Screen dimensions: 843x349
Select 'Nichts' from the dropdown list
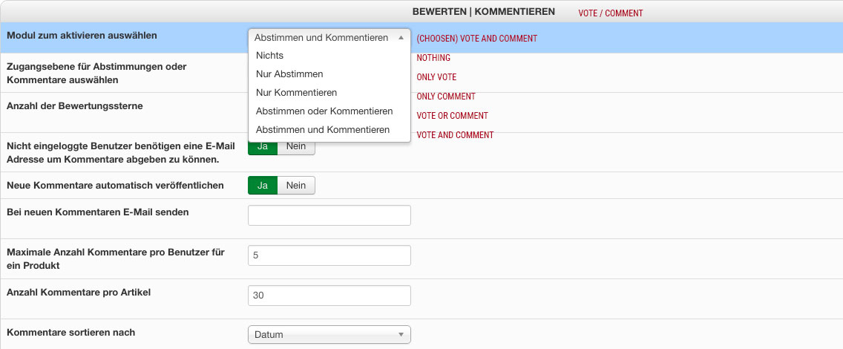tap(269, 56)
